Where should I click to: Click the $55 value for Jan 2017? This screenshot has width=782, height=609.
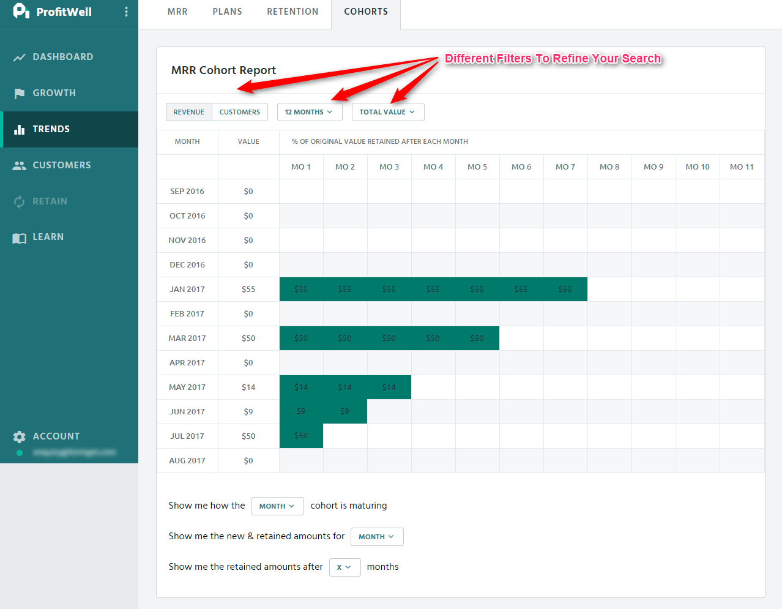(x=248, y=290)
